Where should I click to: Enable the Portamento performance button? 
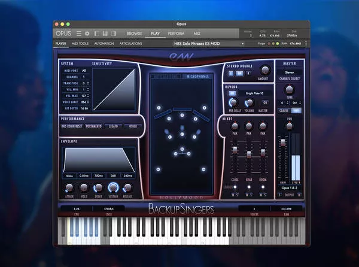(92, 126)
